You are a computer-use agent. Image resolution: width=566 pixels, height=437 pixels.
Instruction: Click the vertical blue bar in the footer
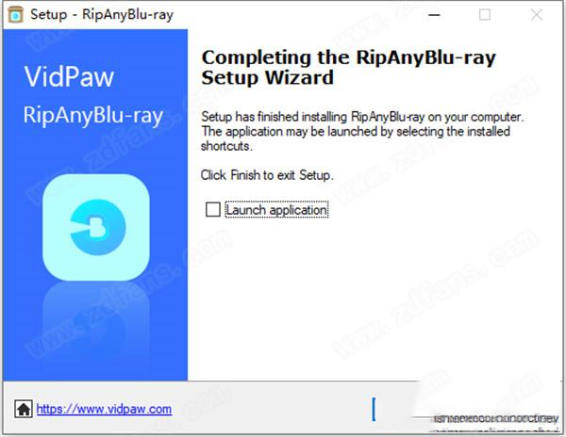374,408
